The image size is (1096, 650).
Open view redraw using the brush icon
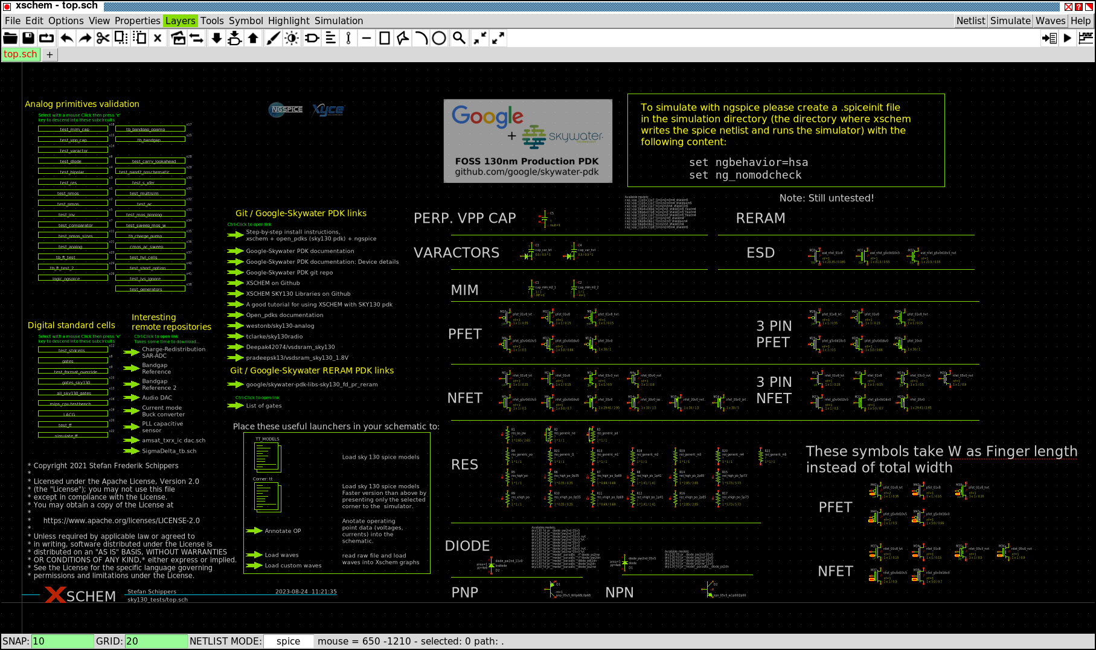point(274,38)
